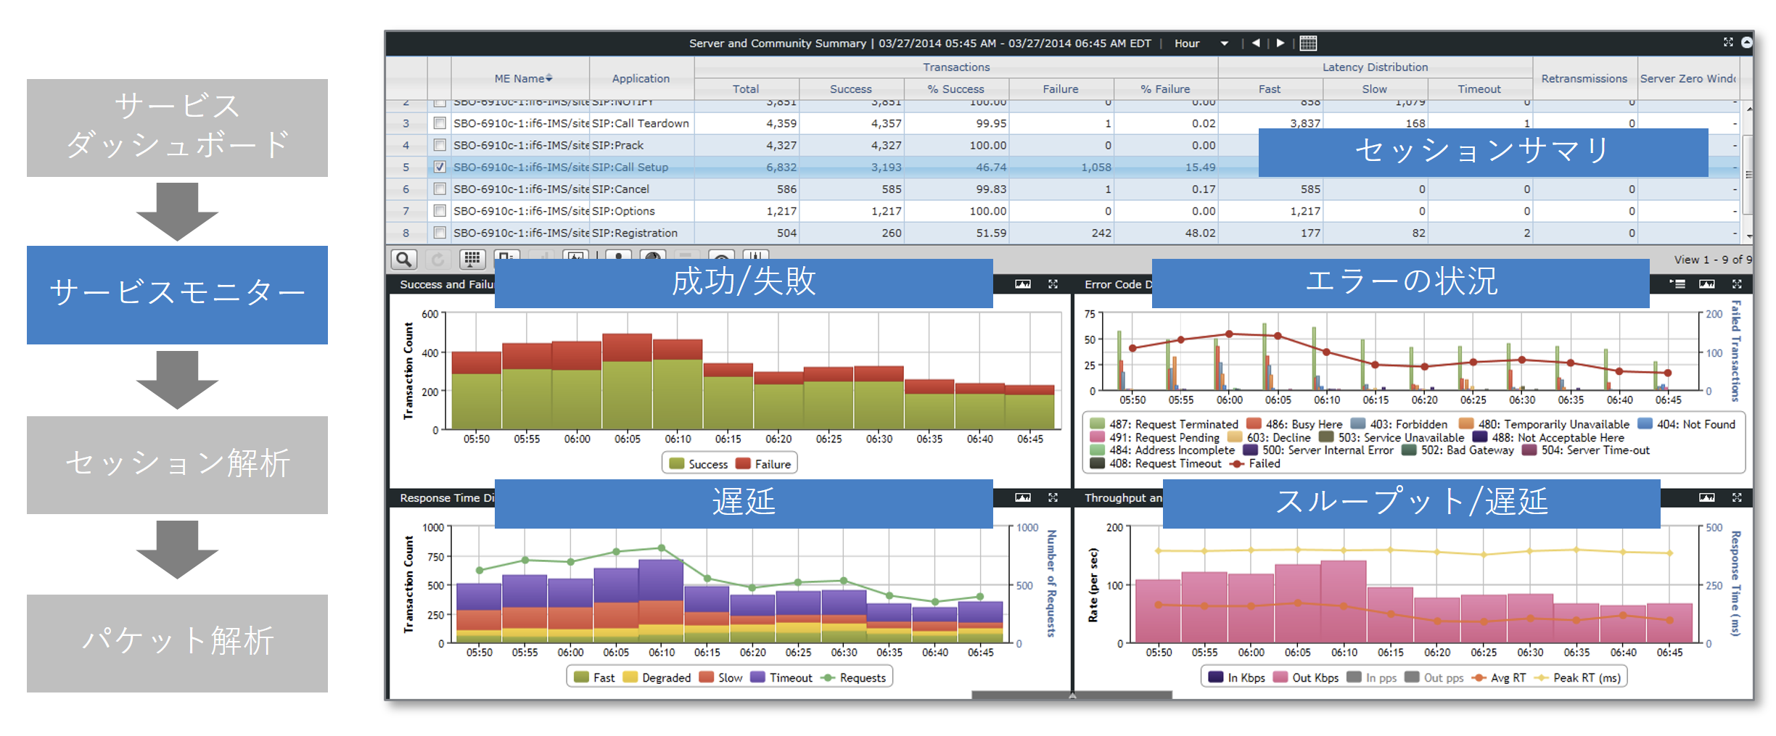Expand the Success and Failure chart to fullscreen
Image resolution: width=1776 pixels, height=736 pixels.
[x=1053, y=284]
